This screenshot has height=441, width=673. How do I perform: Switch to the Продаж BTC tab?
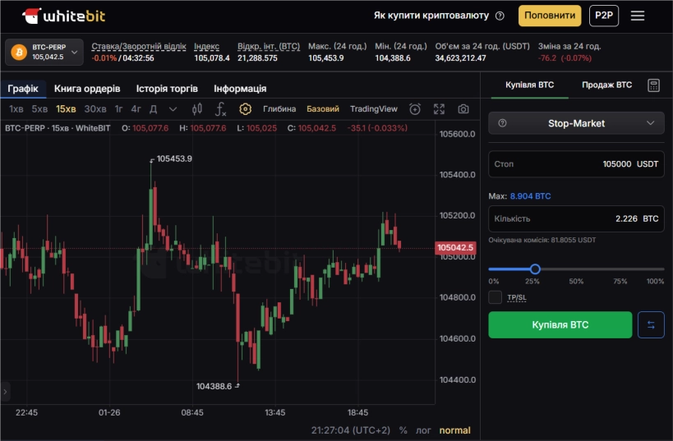point(606,85)
